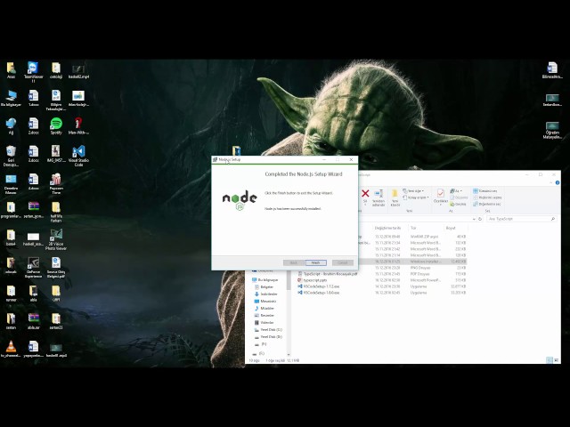Select typescript.pptx in the file list
The image size is (570, 427).
(x=314, y=280)
